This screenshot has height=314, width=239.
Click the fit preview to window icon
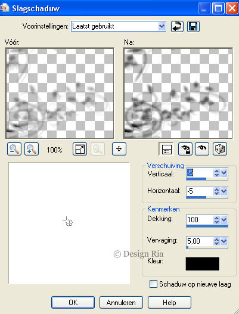(x=80, y=149)
